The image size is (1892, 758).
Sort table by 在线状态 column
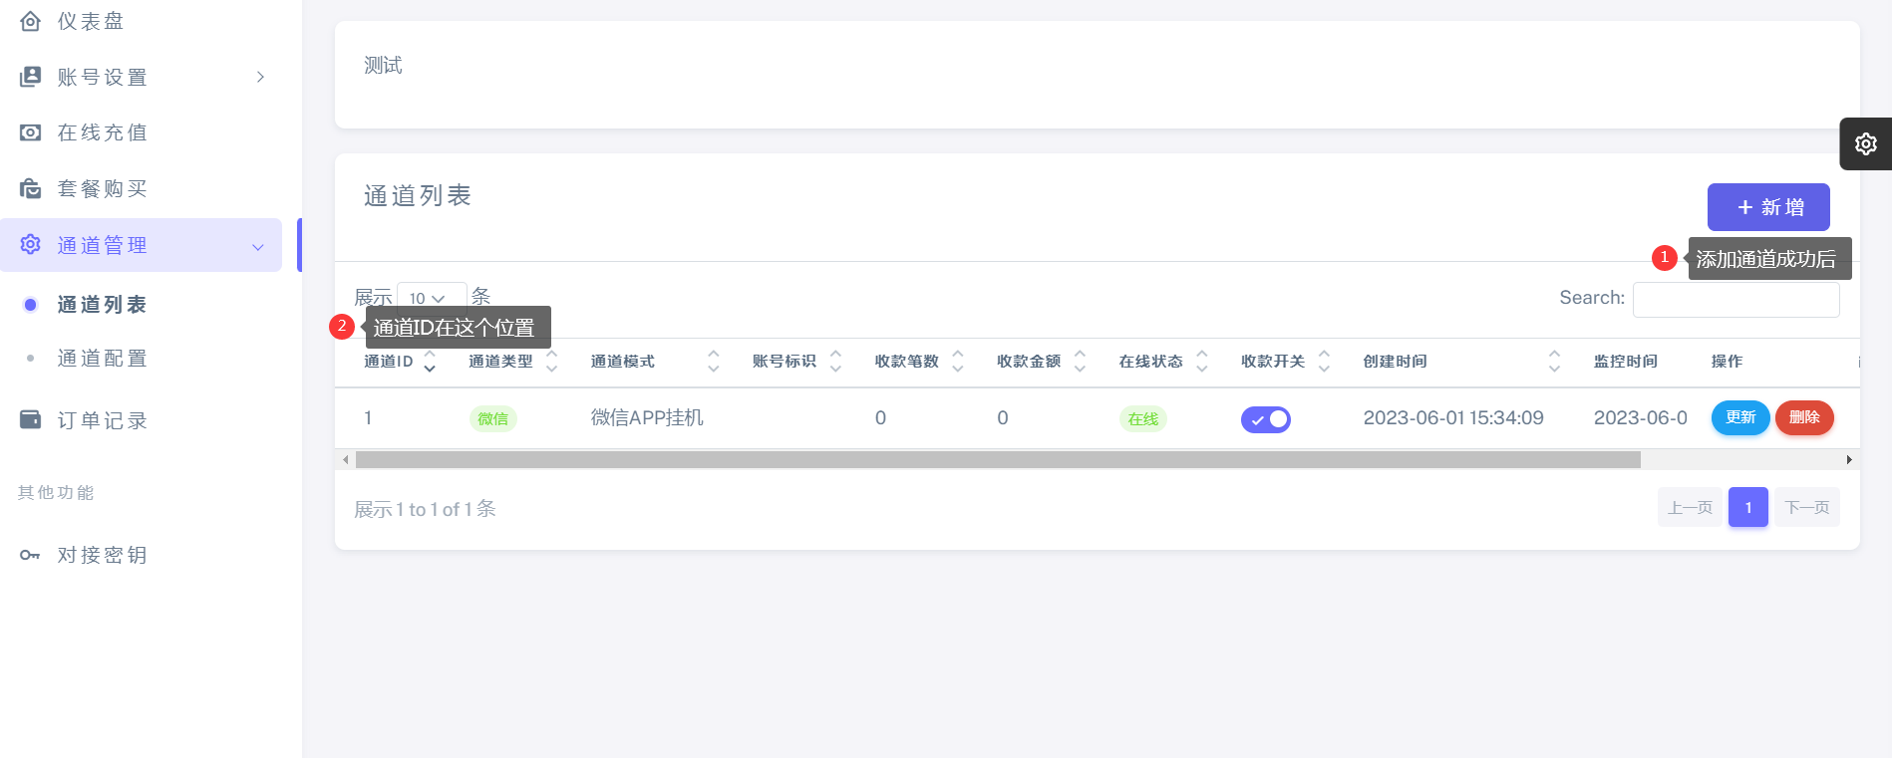point(1201,361)
